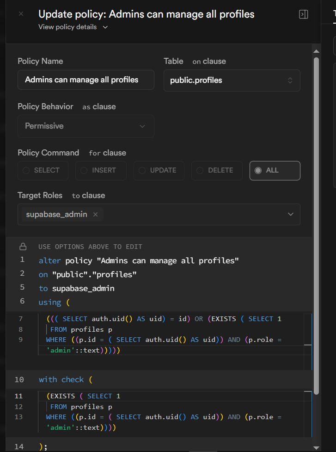The image size is (336, 452).
Task: Edit the Policy Name field
Action: point(86,80)
